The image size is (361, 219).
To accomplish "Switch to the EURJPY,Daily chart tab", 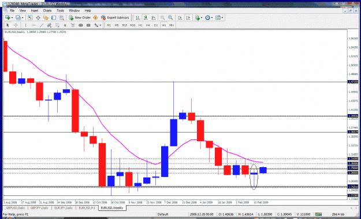I will pos(64,208).
